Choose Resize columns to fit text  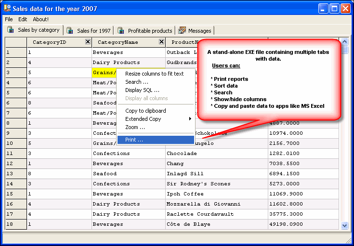pos(156,74)
